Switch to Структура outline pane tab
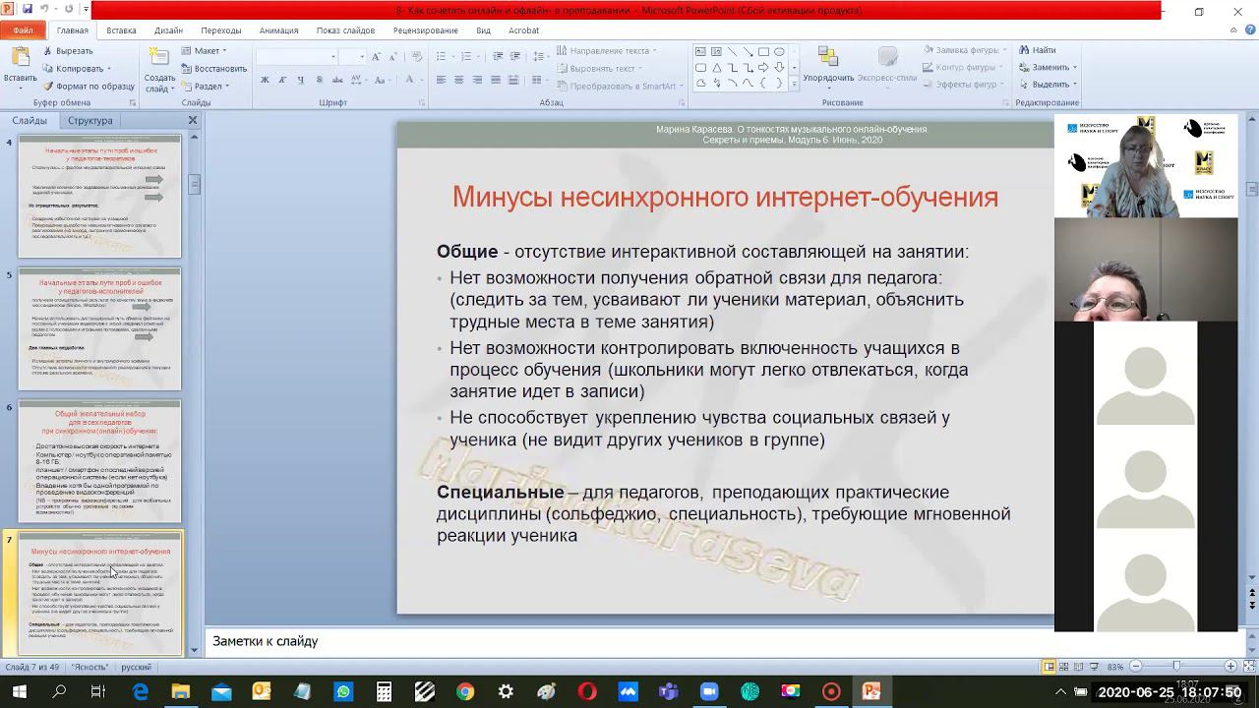 pyautogui.click(x=90, y=120)
